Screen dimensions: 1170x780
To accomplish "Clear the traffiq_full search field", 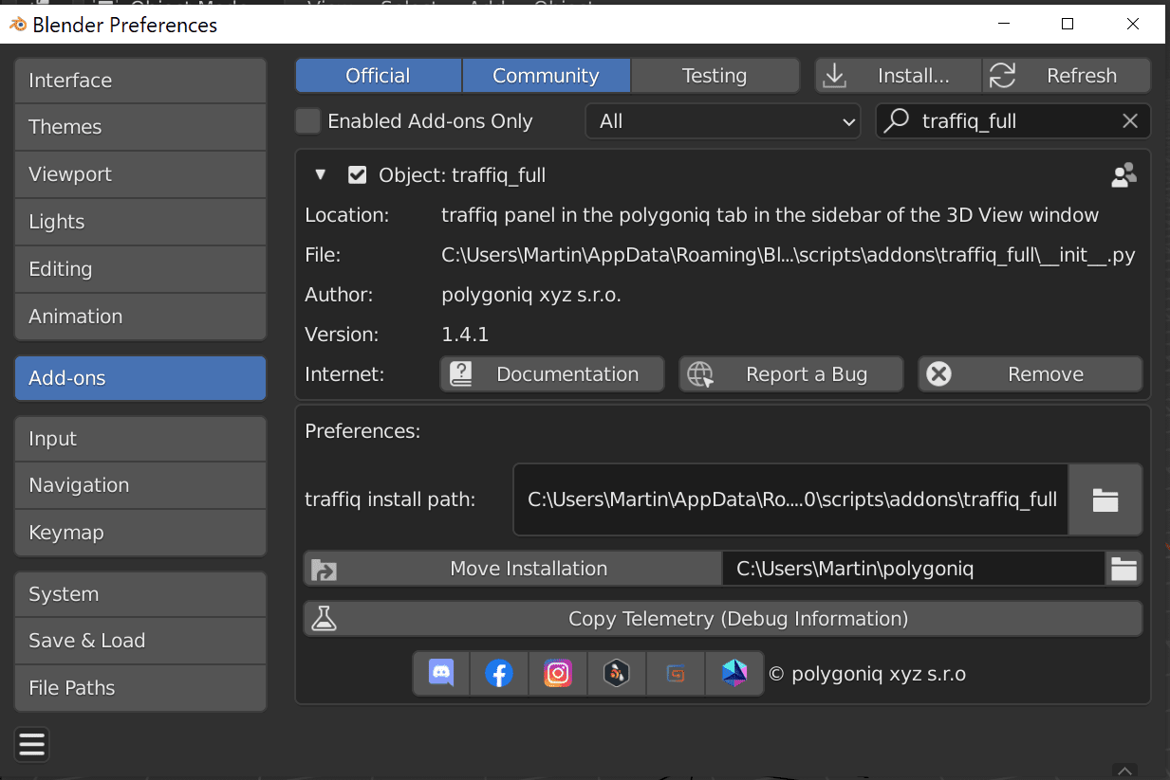I will click(x=1129, y=121).
